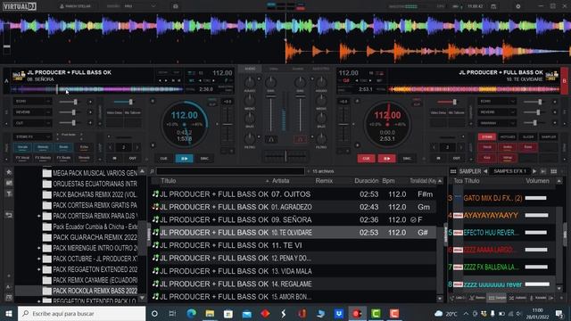Trigger the FX Vocal pad on left deck

coord(22,158)
